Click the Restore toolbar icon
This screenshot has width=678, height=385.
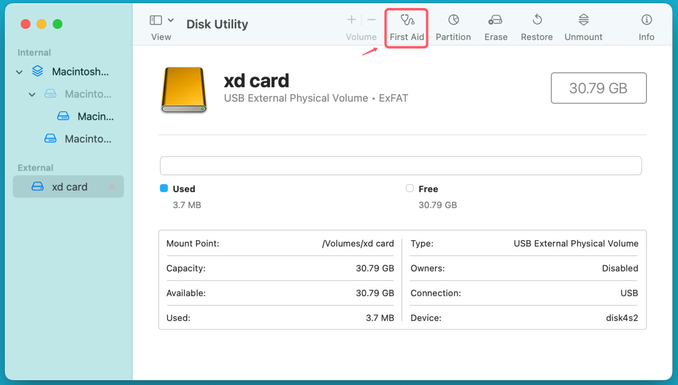536,27
